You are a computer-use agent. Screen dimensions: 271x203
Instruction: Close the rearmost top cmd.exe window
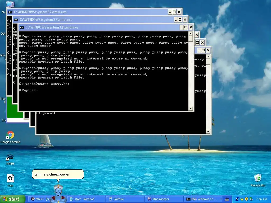179,12
